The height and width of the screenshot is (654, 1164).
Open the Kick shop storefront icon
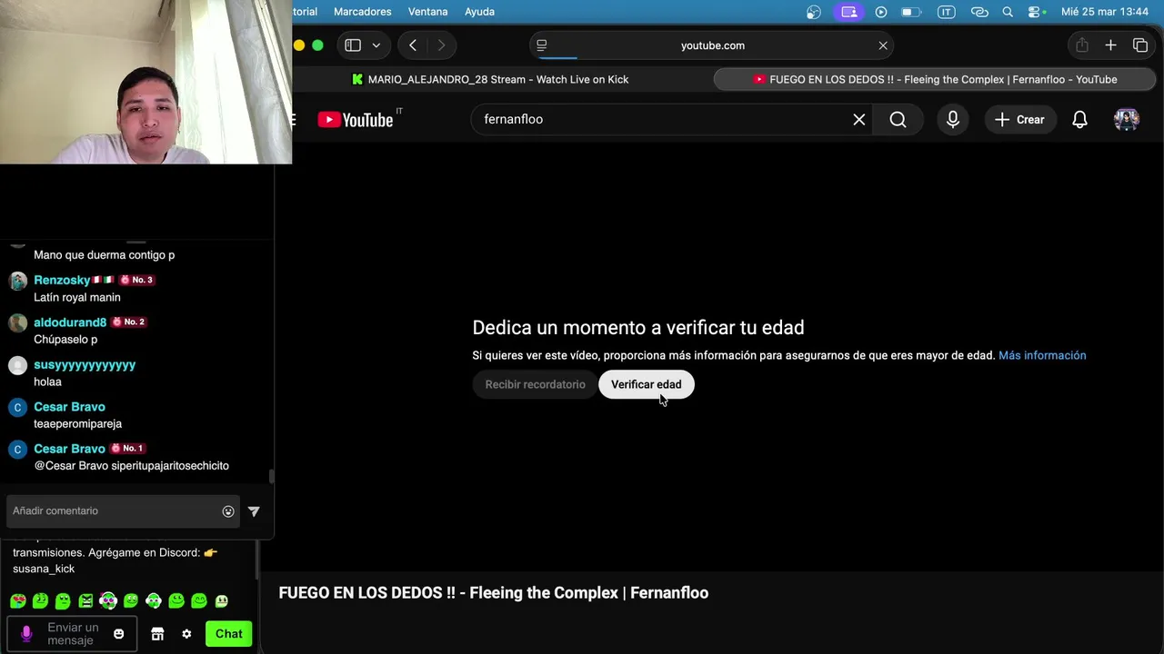point(157,634)
